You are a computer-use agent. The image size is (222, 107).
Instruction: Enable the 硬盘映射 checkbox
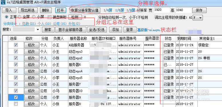[49, 17]
